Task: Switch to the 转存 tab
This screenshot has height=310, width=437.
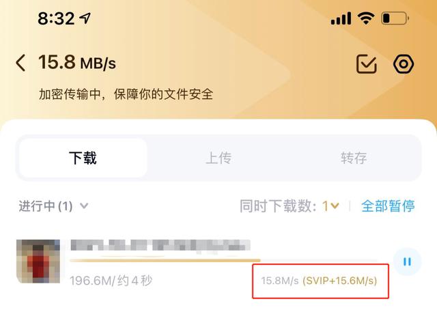Action: 354,158
